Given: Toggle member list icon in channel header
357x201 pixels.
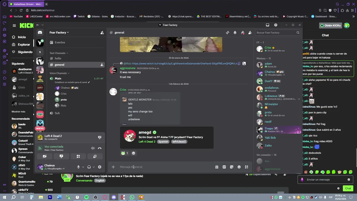Looking at the screenshot, I should coord(250,33).
